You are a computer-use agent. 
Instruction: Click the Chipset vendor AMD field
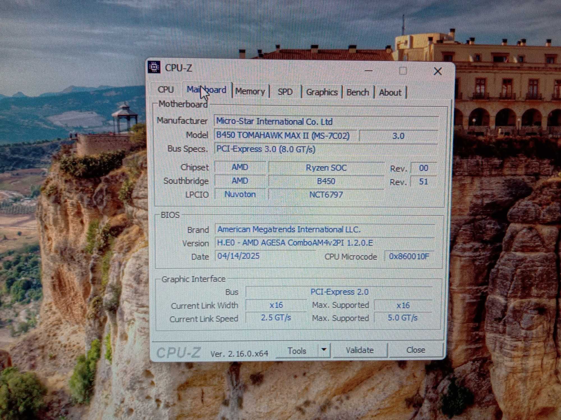(x=240, y=167)
